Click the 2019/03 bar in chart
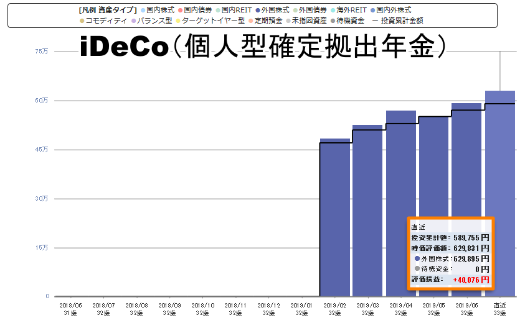525x328 pixels. tap(367, 211)
